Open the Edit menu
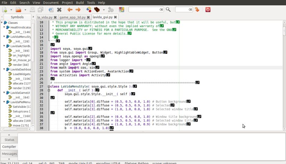The width and height of the screenshot is (286, 164). 13,2
